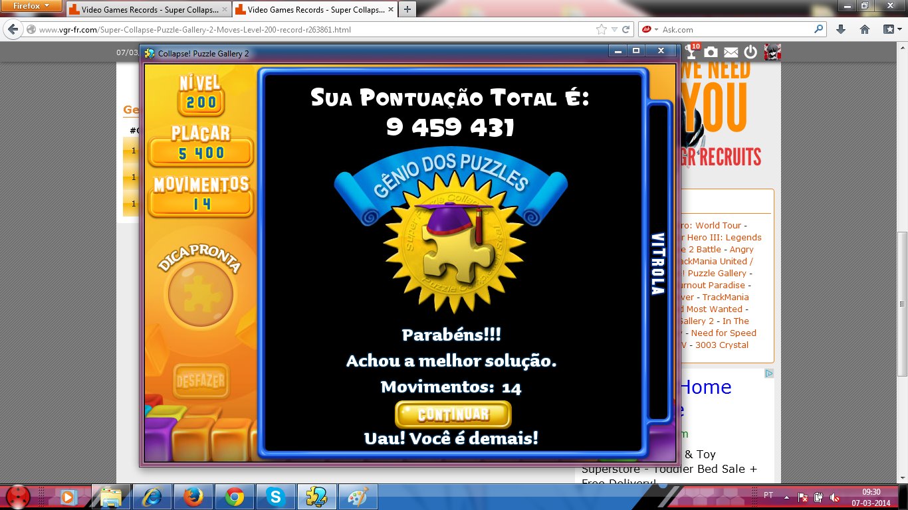The image size is (908, 510).
Task: Open the Ask search engine dropdown
Action: (651, 29)
